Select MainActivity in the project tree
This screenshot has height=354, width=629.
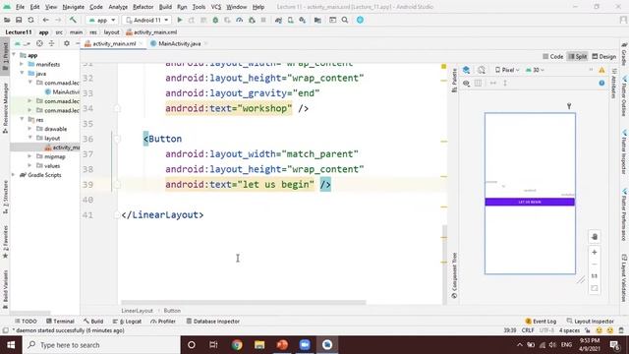[63, 91]
